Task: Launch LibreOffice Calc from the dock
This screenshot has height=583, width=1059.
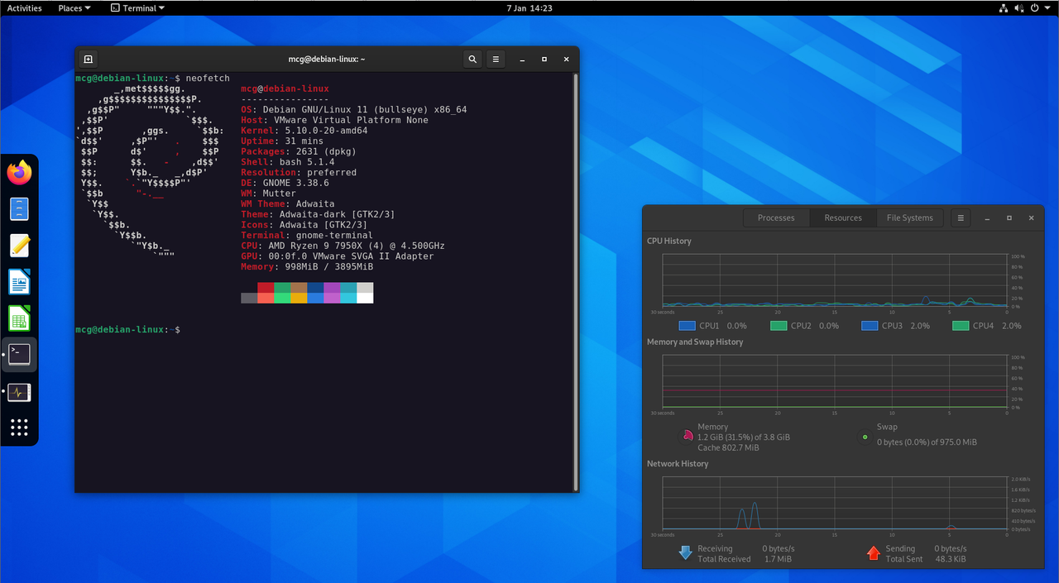Action: (19, 318)
